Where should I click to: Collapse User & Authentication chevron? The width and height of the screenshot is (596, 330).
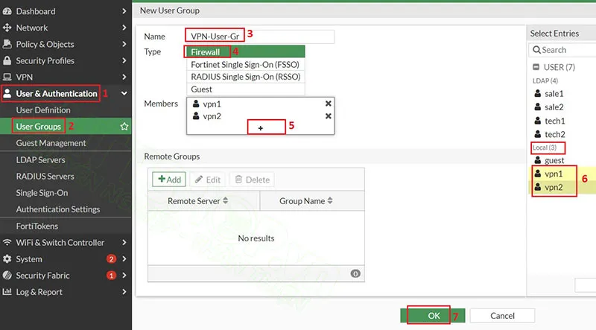point(124,94)
